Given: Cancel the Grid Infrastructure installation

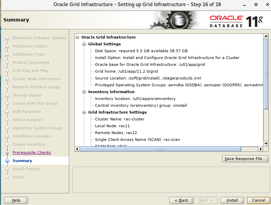Looking at the screenshot, I should pyautogui.click(x=258, y=200).
